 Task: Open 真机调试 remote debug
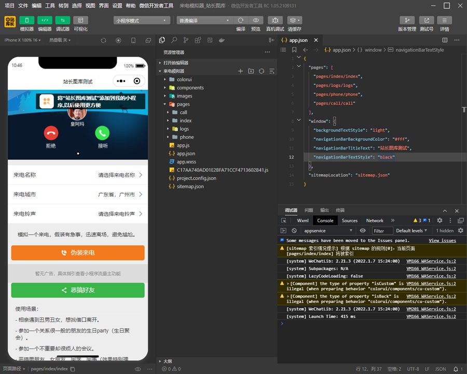point(275,20)
